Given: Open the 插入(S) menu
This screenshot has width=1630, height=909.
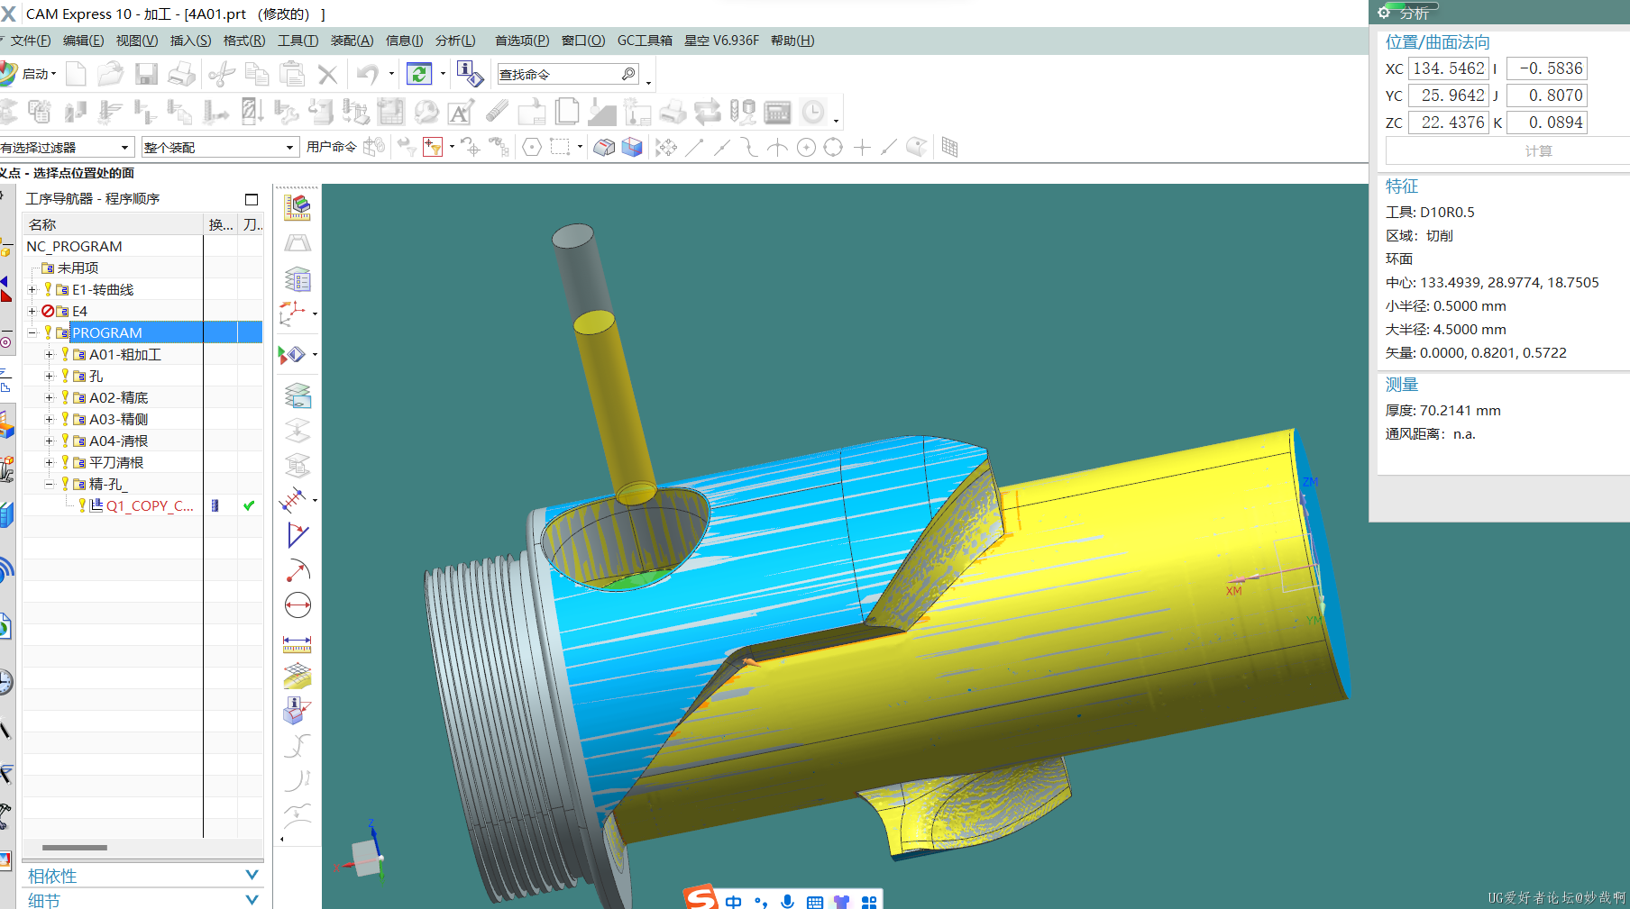Looking at the screenshot, I should pos(190,41).
